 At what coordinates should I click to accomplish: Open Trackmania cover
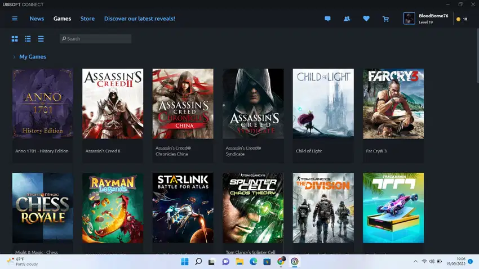393,208
